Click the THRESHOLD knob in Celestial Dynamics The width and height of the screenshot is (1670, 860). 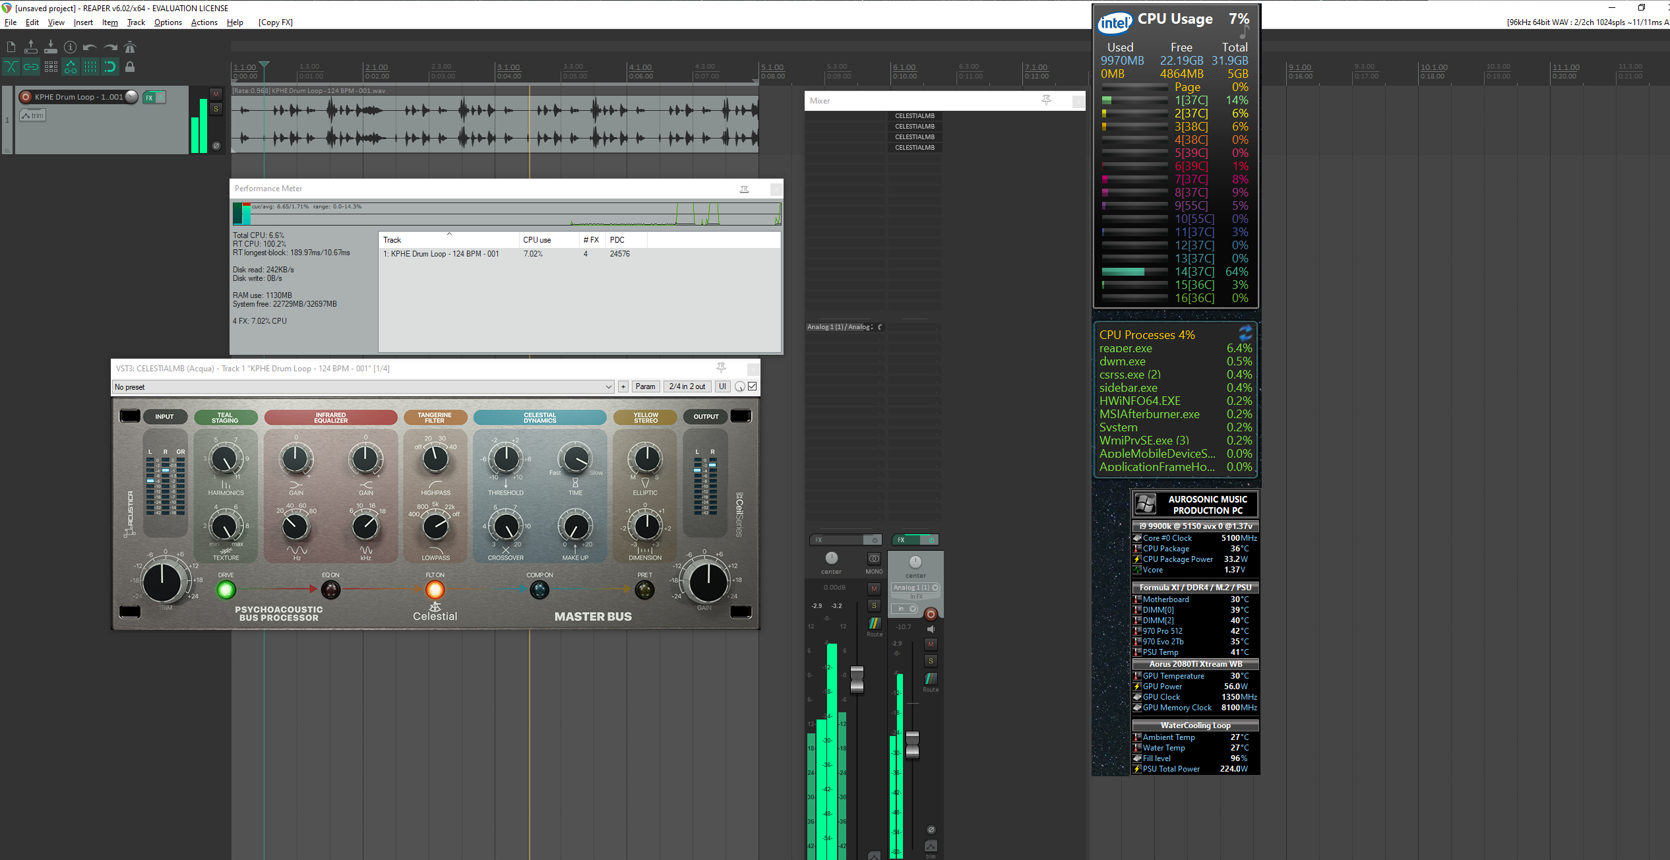pyautogui.click(x=506, y=458)
